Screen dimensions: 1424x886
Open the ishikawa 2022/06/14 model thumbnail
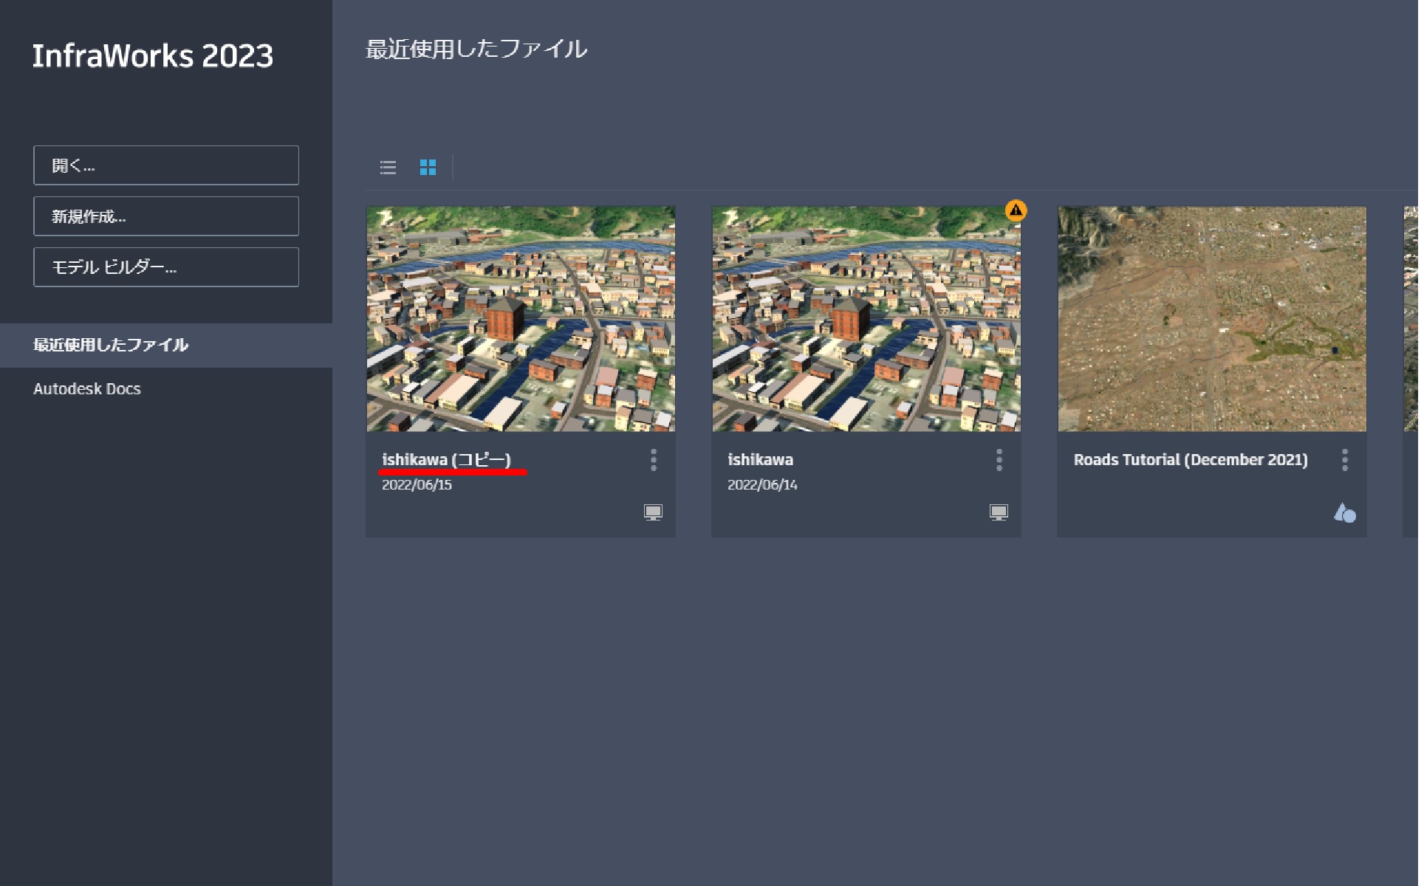(867, 319)
